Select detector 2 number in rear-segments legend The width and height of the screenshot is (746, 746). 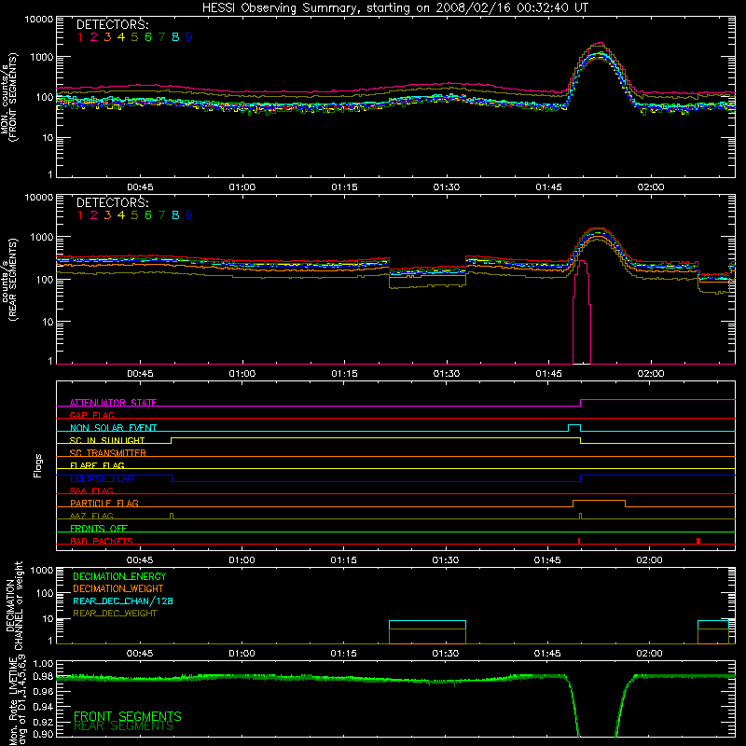(x=94, y=215)
